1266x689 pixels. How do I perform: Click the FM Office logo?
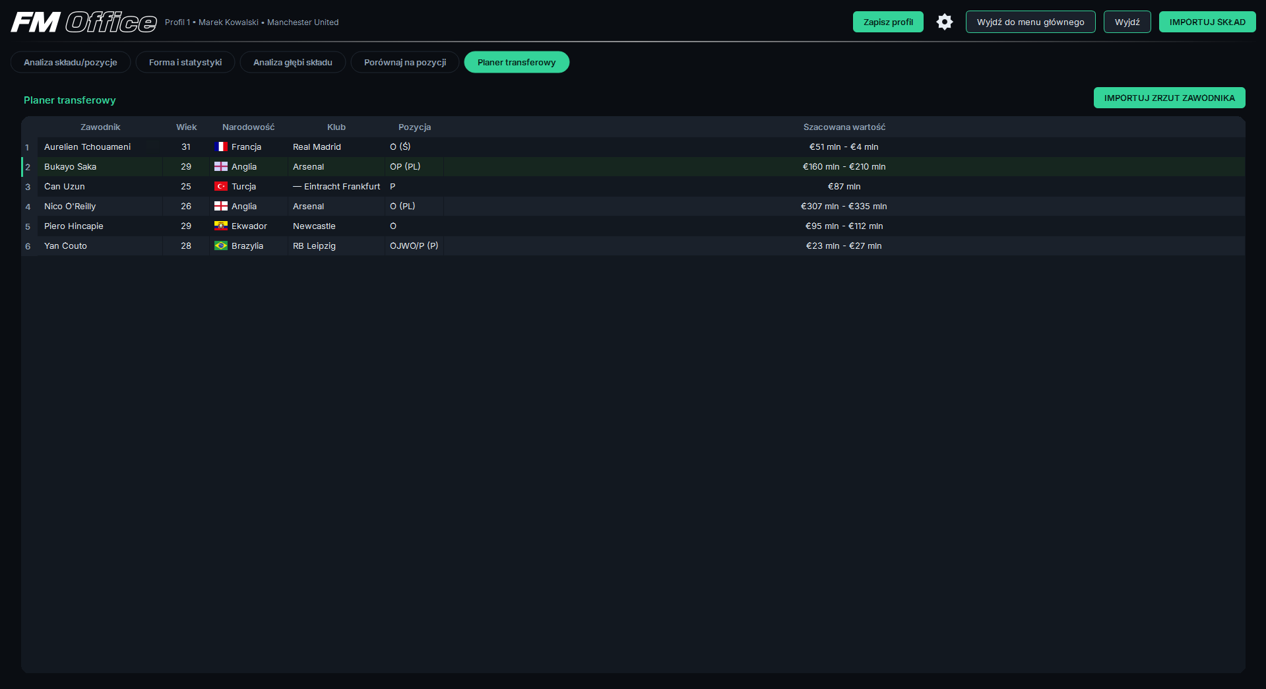(x=84, y=22)
